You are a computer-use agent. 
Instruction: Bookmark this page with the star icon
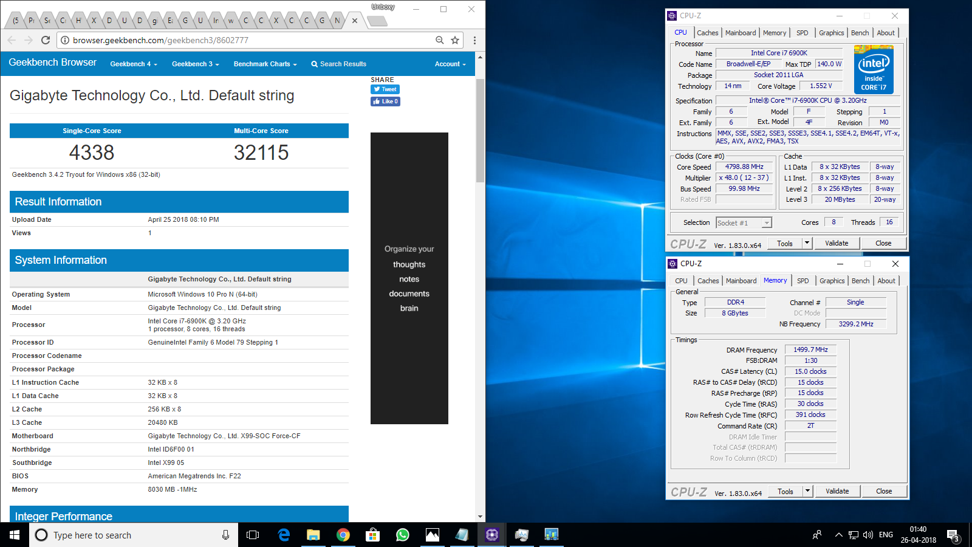pyautogui.click(x=455, y=40)
